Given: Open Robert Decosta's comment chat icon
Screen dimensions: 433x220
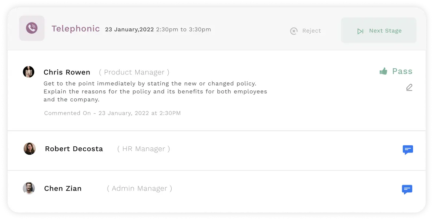Looking at the screenshot, I should [408, 150].
